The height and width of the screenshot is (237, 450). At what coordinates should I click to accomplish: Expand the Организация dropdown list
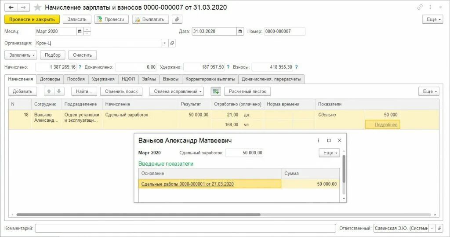[x=164, y=43]
